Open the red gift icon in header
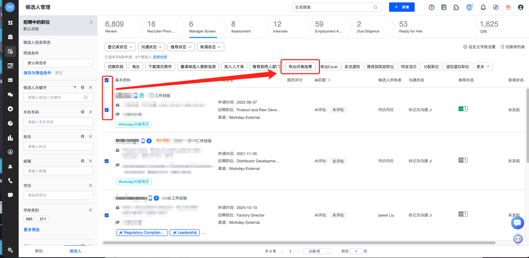 click(x=508, y=7)
